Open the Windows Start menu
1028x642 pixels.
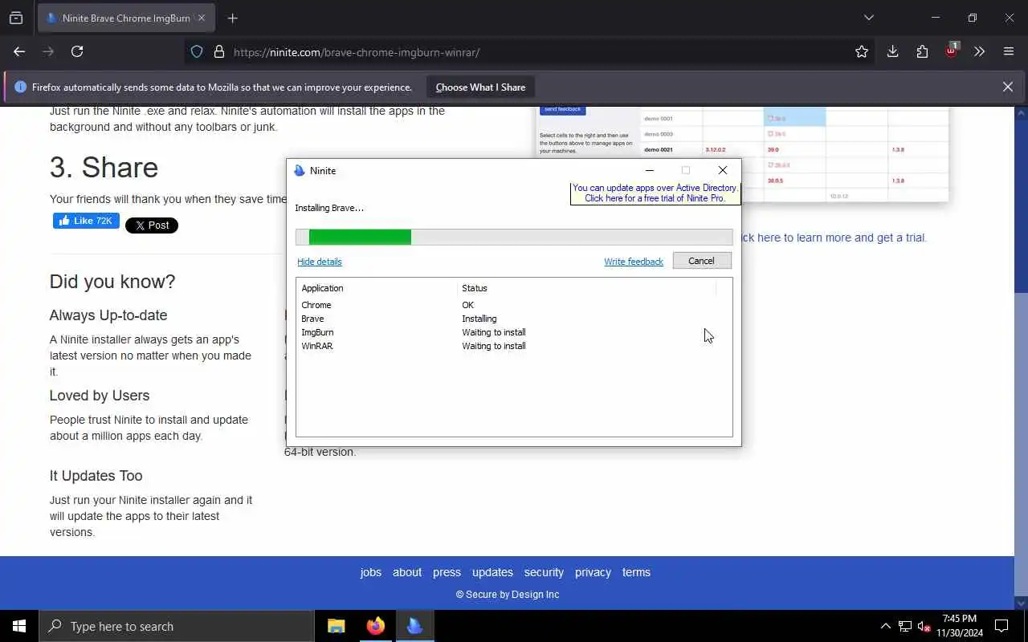[19, 626]
